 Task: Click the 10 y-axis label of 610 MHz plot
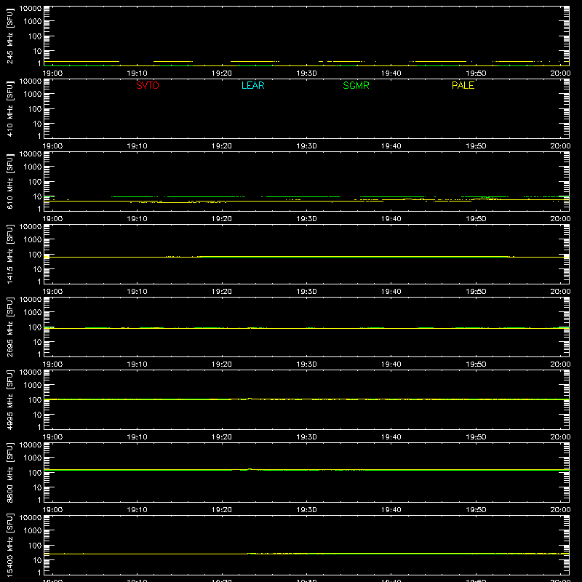click(x=37, y=196)
